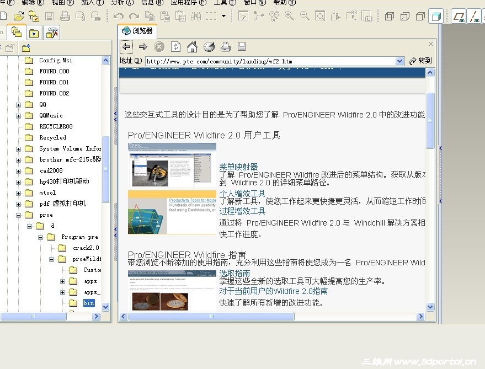This screenshot has height=369, width=485.
Task: Close the browser panel with X
Action: coord(430,44)
